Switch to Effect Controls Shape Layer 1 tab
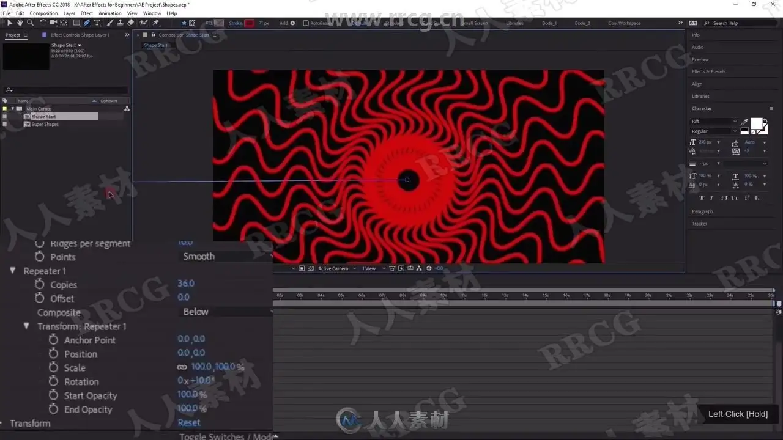This screenshot has height=440, width=783. tap(80, 35)
